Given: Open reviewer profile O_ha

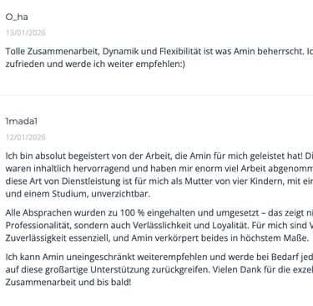Looking at the screenshot, I should tap(17, 17).
